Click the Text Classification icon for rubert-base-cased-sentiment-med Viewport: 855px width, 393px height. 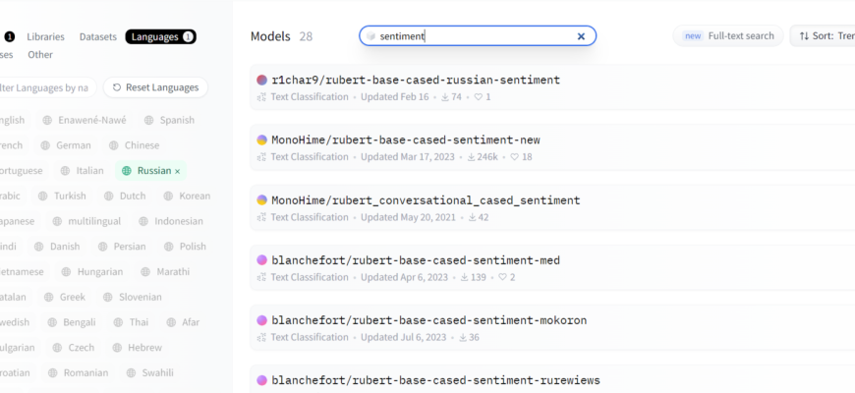tap(261, 278)
